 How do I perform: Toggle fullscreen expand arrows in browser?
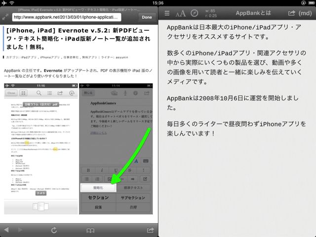coord(5,17)
